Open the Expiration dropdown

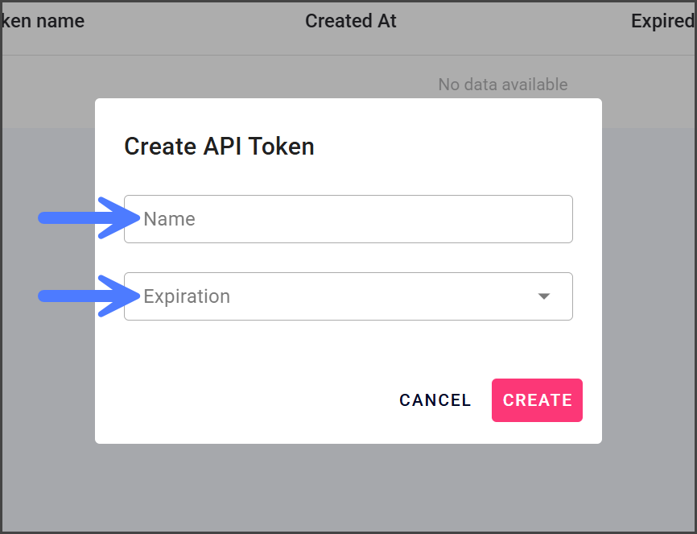click(x=348, y=296)
